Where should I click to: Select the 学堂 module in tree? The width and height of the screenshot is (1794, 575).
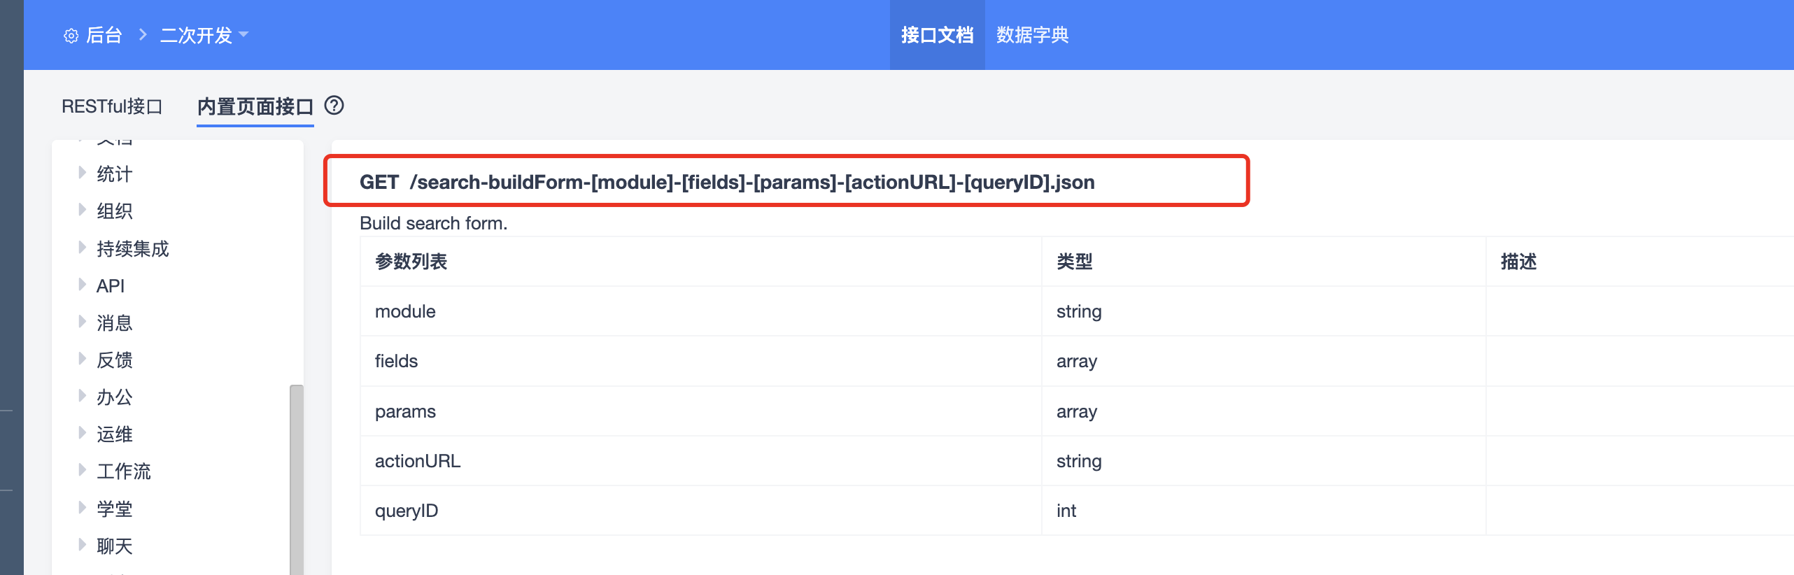coord(114,509)
